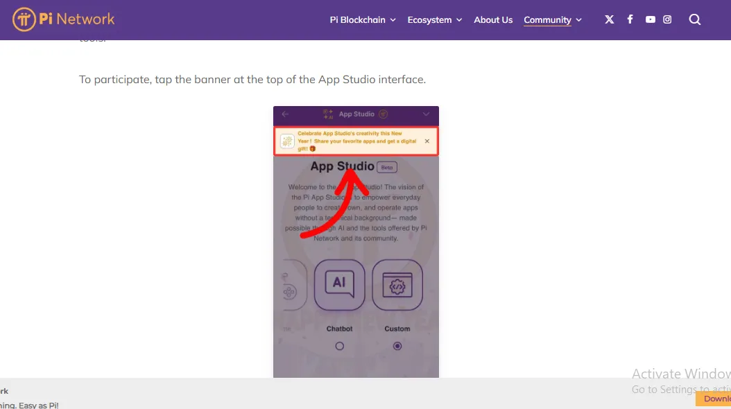Screen dimensions: 731x409
Task: Dismiss the New Year celebration banner
Action: coord(427,141)
